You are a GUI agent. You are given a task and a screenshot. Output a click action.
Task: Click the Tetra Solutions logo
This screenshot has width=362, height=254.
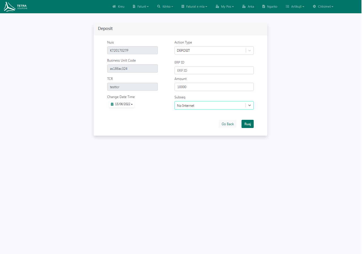click(x=16, y=6)
